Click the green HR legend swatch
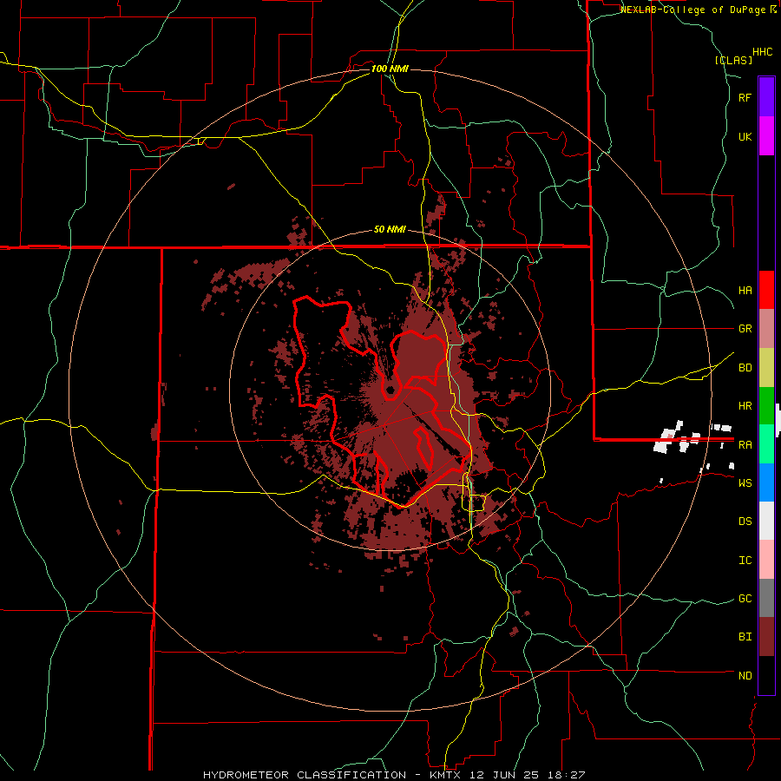This screenshot has width=781, height=781. (766, 406)
